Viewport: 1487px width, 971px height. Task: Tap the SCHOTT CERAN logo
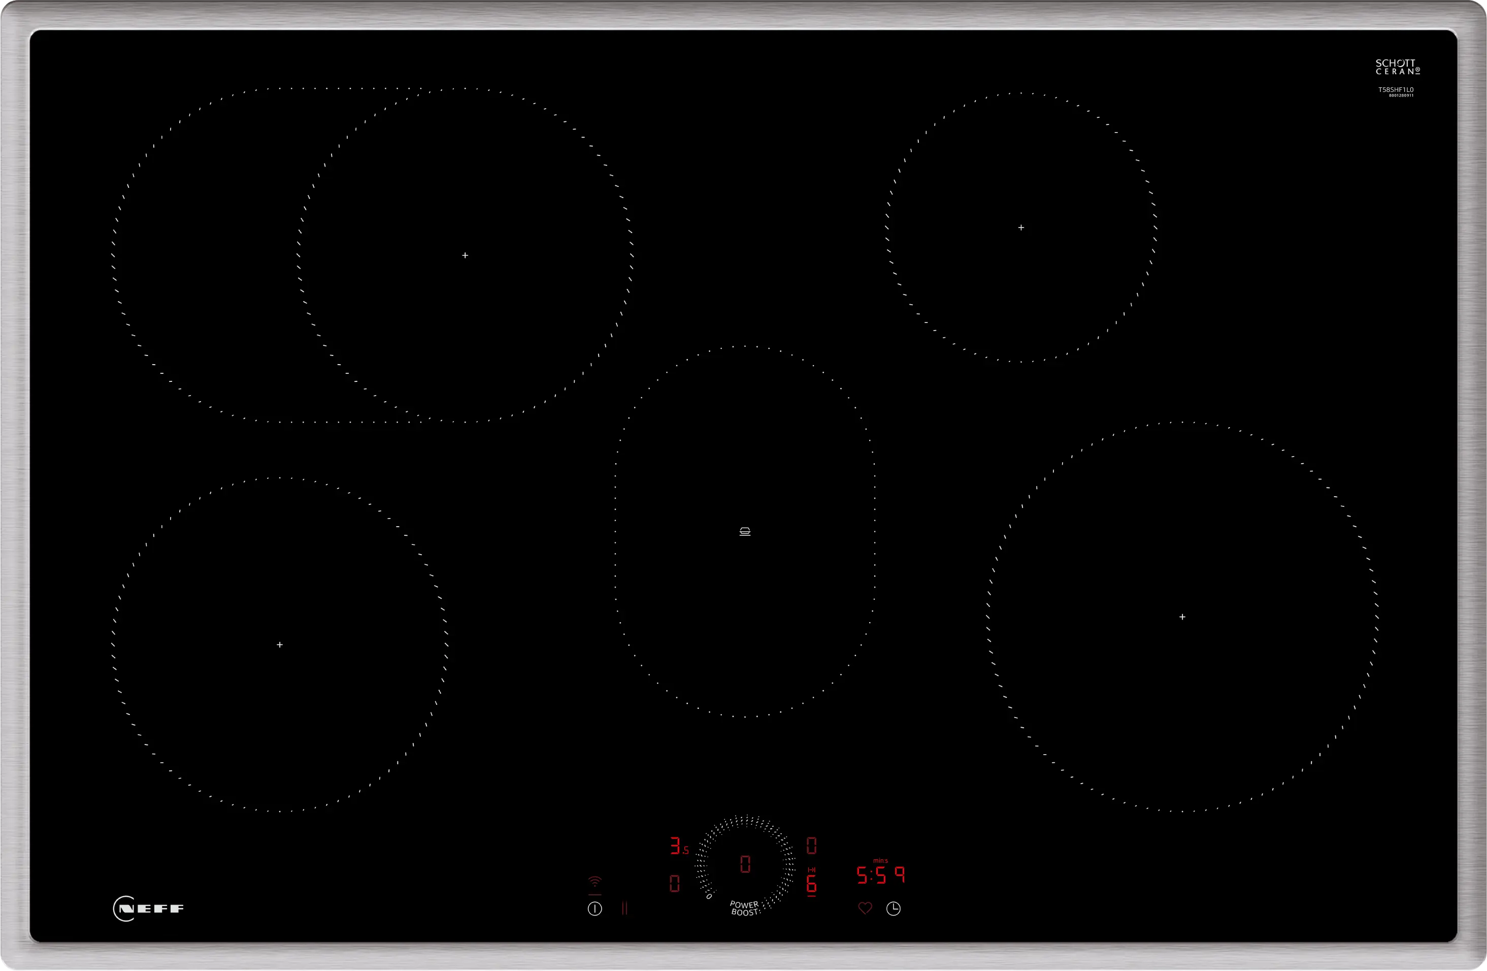[x=1397, y=67]
